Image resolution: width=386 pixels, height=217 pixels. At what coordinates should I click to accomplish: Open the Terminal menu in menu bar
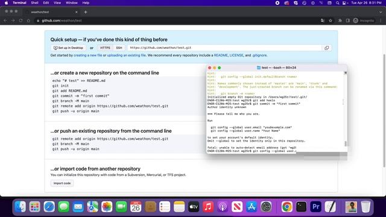coord(19,3)
